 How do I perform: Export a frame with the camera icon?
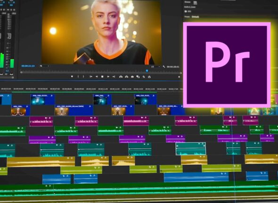pos(132,77)
